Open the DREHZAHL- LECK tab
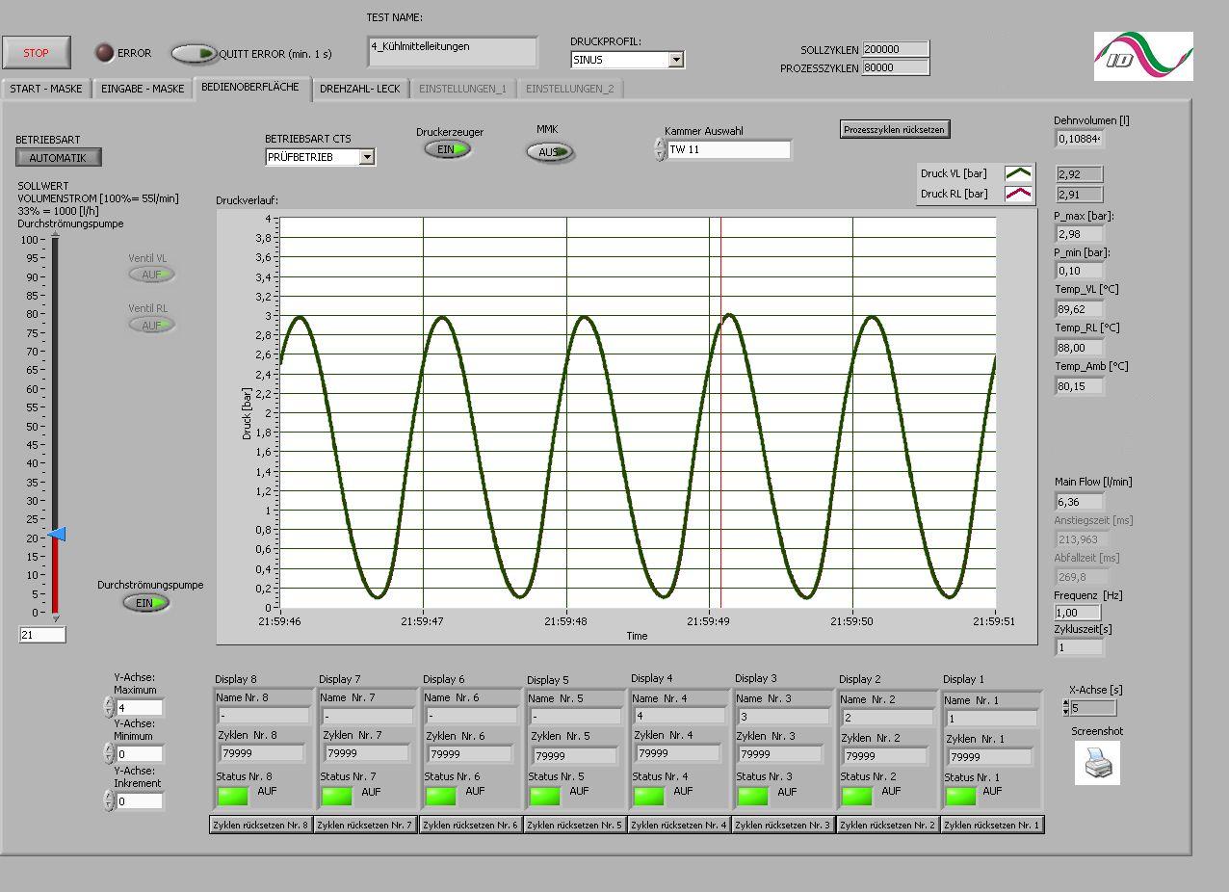Image resolution: width=1229 pixels, height=892 pixels. [x=360, y=89]
